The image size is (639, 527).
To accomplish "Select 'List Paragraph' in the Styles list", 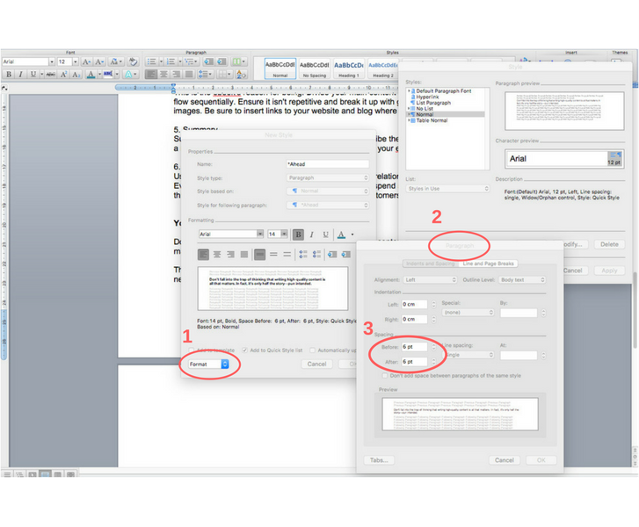I will 433,103.
